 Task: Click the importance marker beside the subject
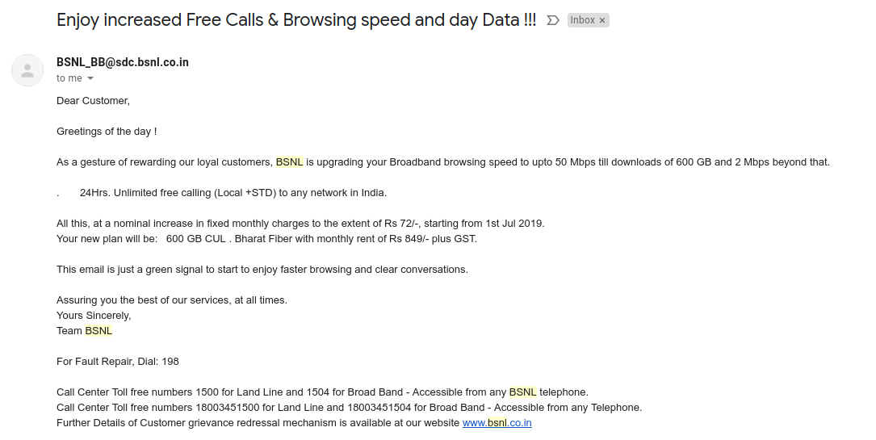point(552,20)
